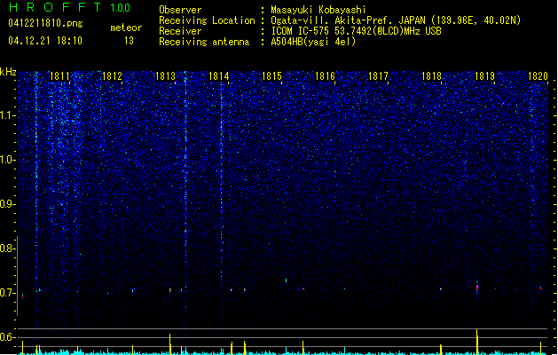This screenshot has height=355, width=558.
Task: Click the 0.8 frequency axis label
Action: tap(8, 248)
